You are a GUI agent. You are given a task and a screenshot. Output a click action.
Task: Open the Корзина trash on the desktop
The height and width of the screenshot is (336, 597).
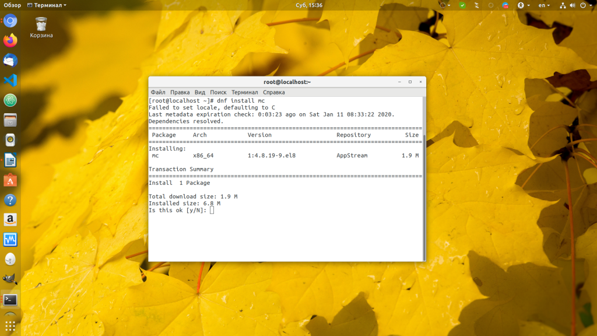pyautogui.click(x=40, y=24)
